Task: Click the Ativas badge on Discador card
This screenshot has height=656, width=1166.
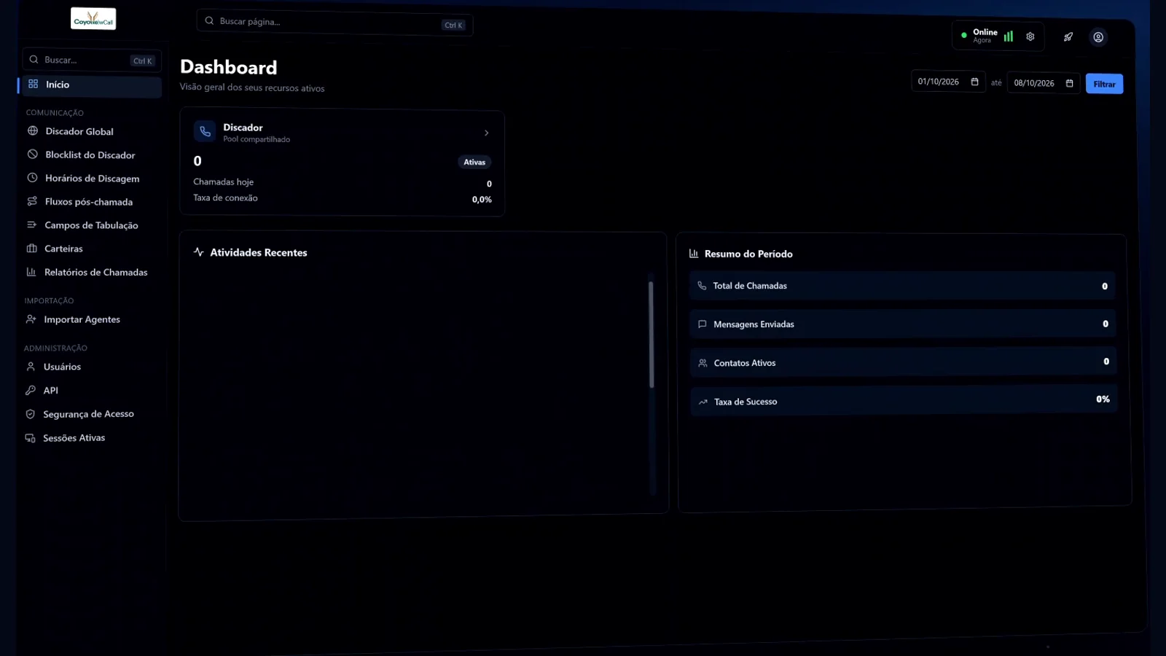Action: (x=474, y=162)
